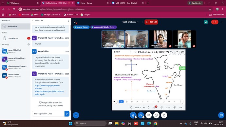Zoom in the presentation slide
Screen dimensions: 226x127
pyautogui.click(x=175, y=107)
